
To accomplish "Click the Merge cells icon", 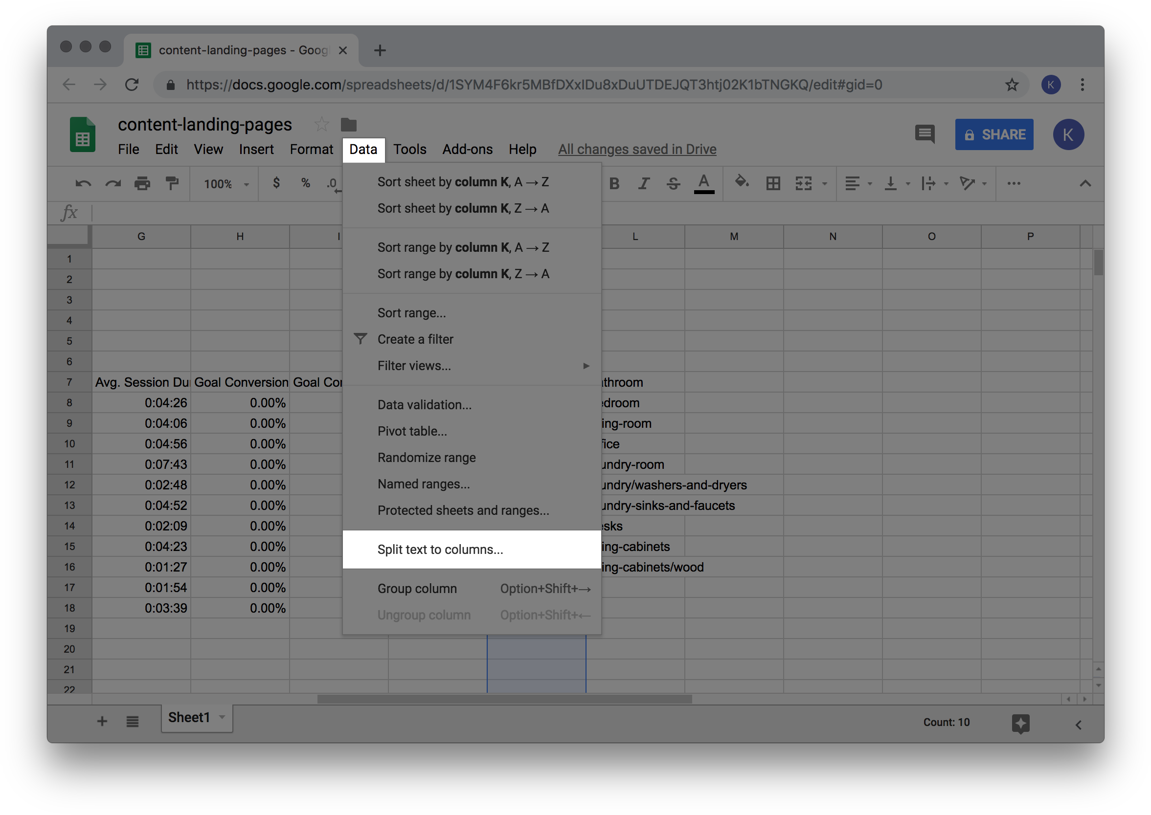I will pyautogui.click(x=804, y=184).
